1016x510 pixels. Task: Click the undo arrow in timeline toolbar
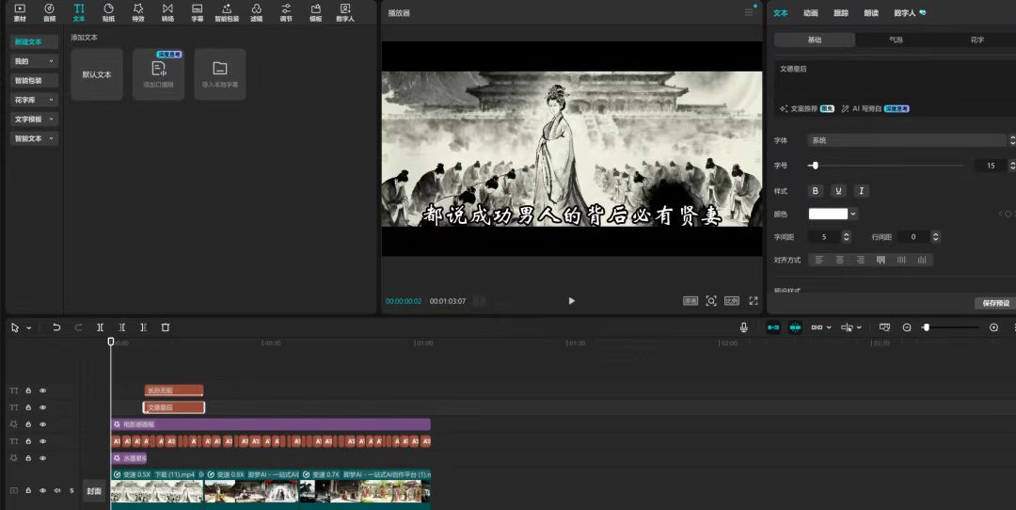(x=56, y=327)
